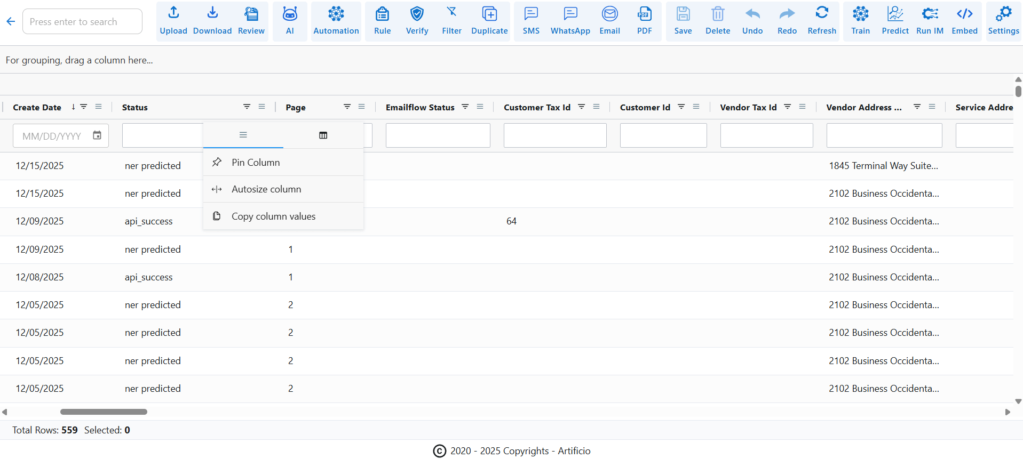1023x459 pixels.
Task: Click the Total Rows 559 status text
Action: tap(45, 430)
